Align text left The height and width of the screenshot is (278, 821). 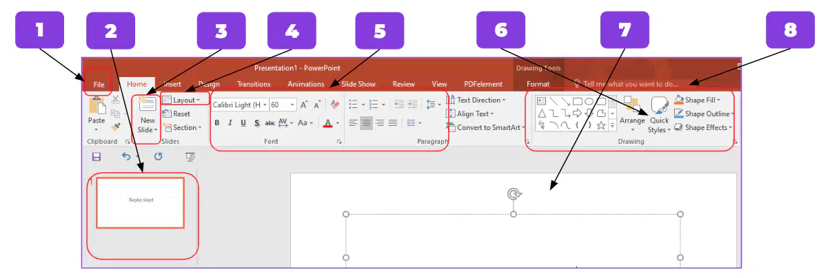click(354, 123)
